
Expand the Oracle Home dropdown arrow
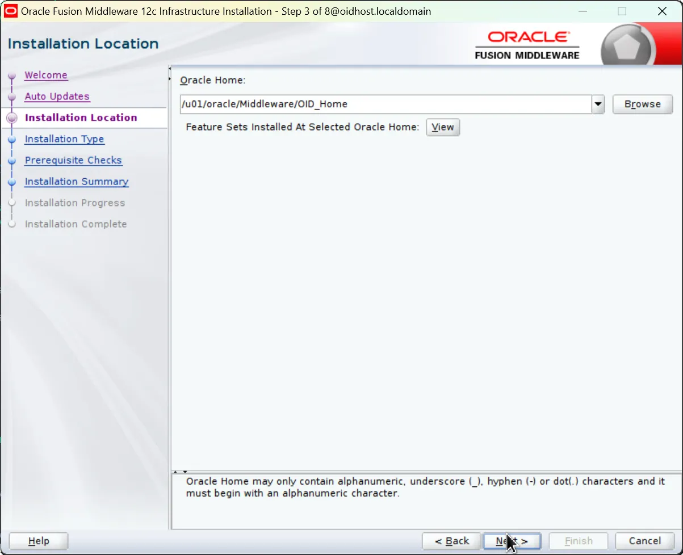598,104
